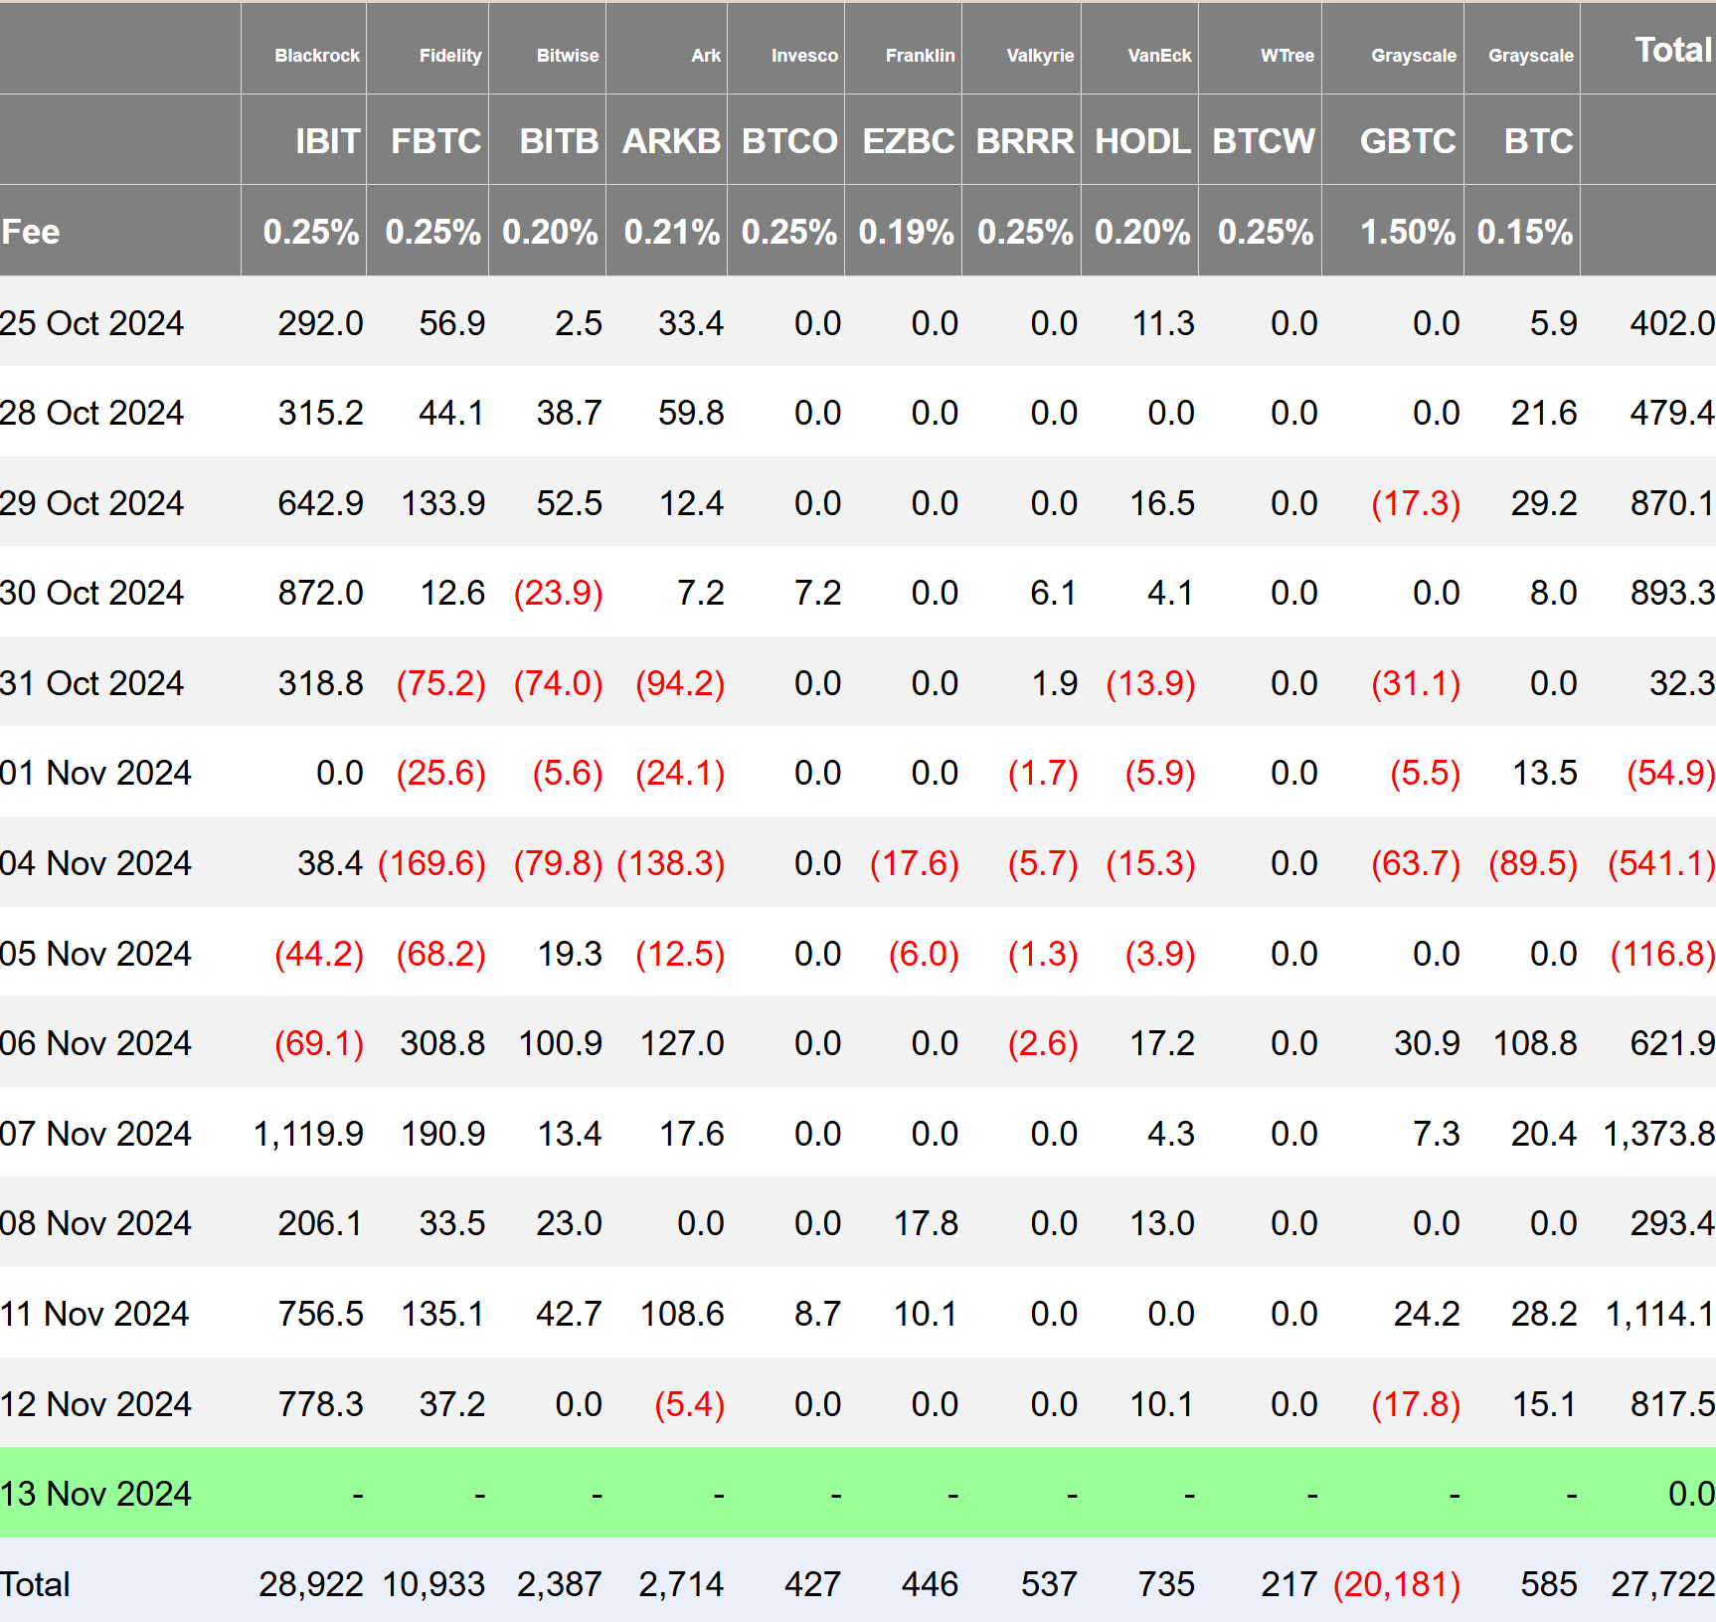Click total value 1,373.8 on 07 Nov
1716x1622 pixels.
(x=1659, y=1134)
